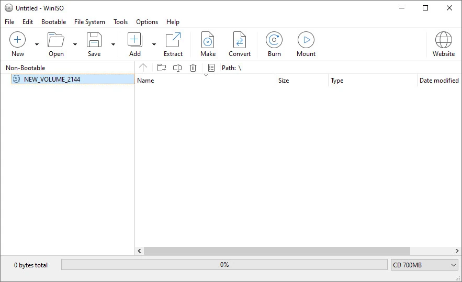
Task: Click the 0 bytes total status text
Action: [x=31, y=265]
